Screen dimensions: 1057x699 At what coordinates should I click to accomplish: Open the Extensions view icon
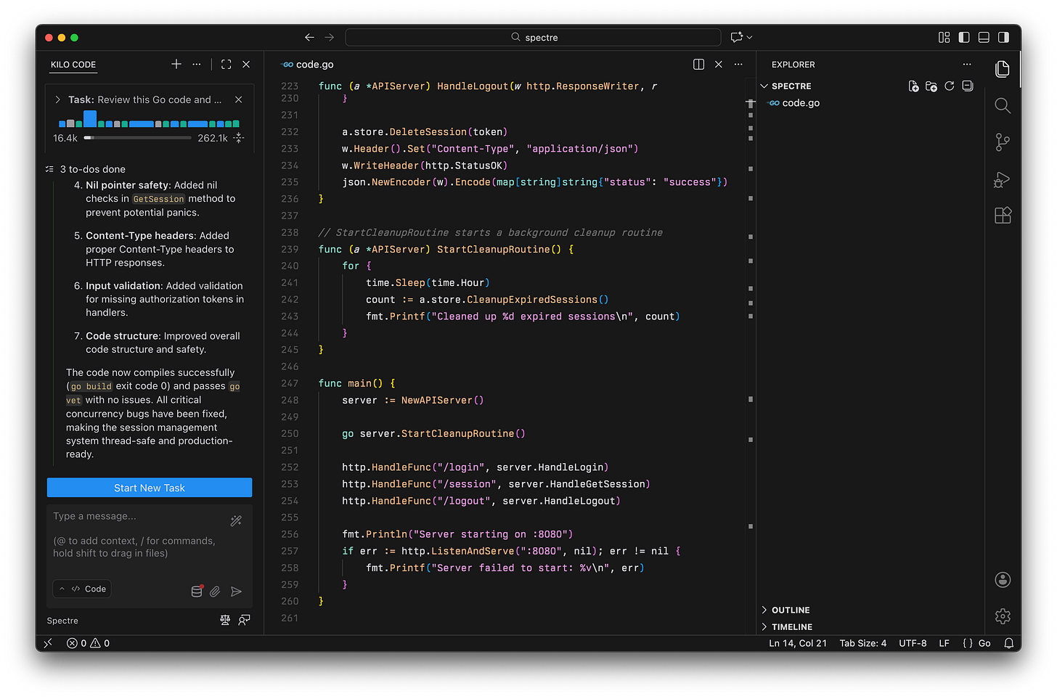[1003, 216]
